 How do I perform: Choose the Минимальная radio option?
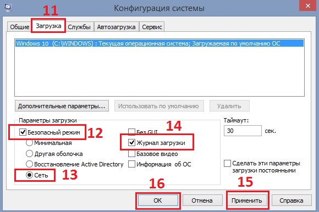pos(29,143)
